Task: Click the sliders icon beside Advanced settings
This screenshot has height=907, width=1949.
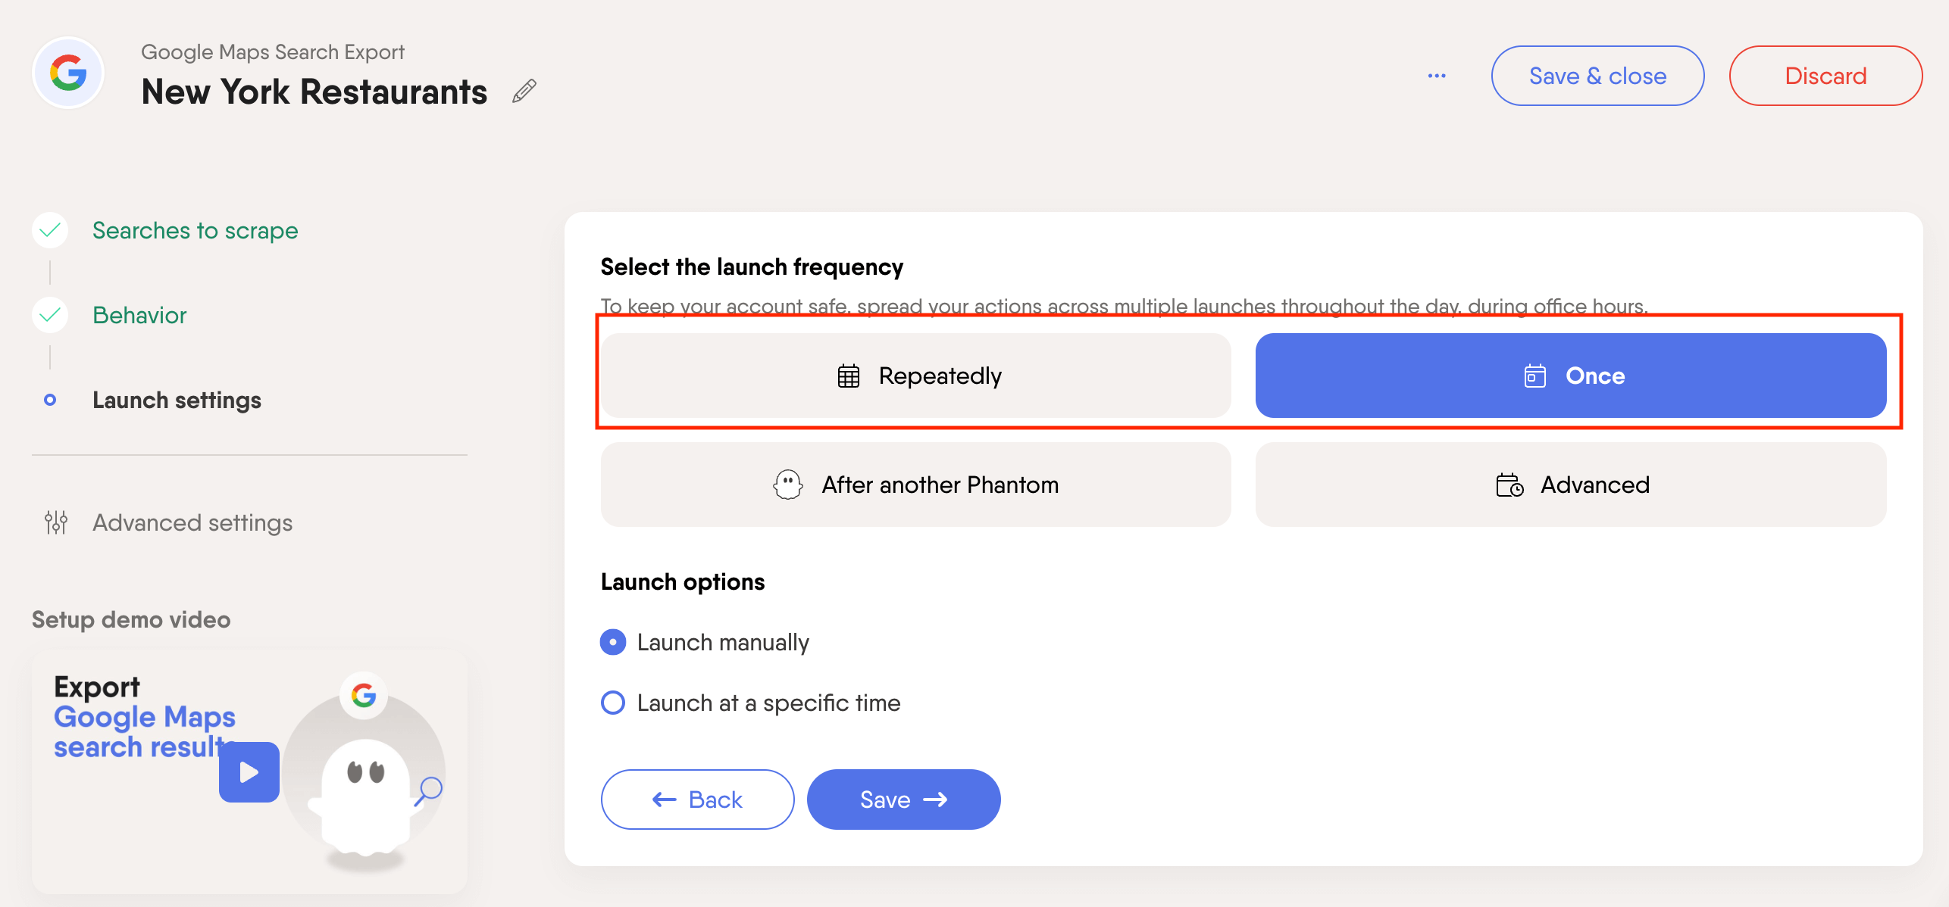Action: tap(55, 522)
